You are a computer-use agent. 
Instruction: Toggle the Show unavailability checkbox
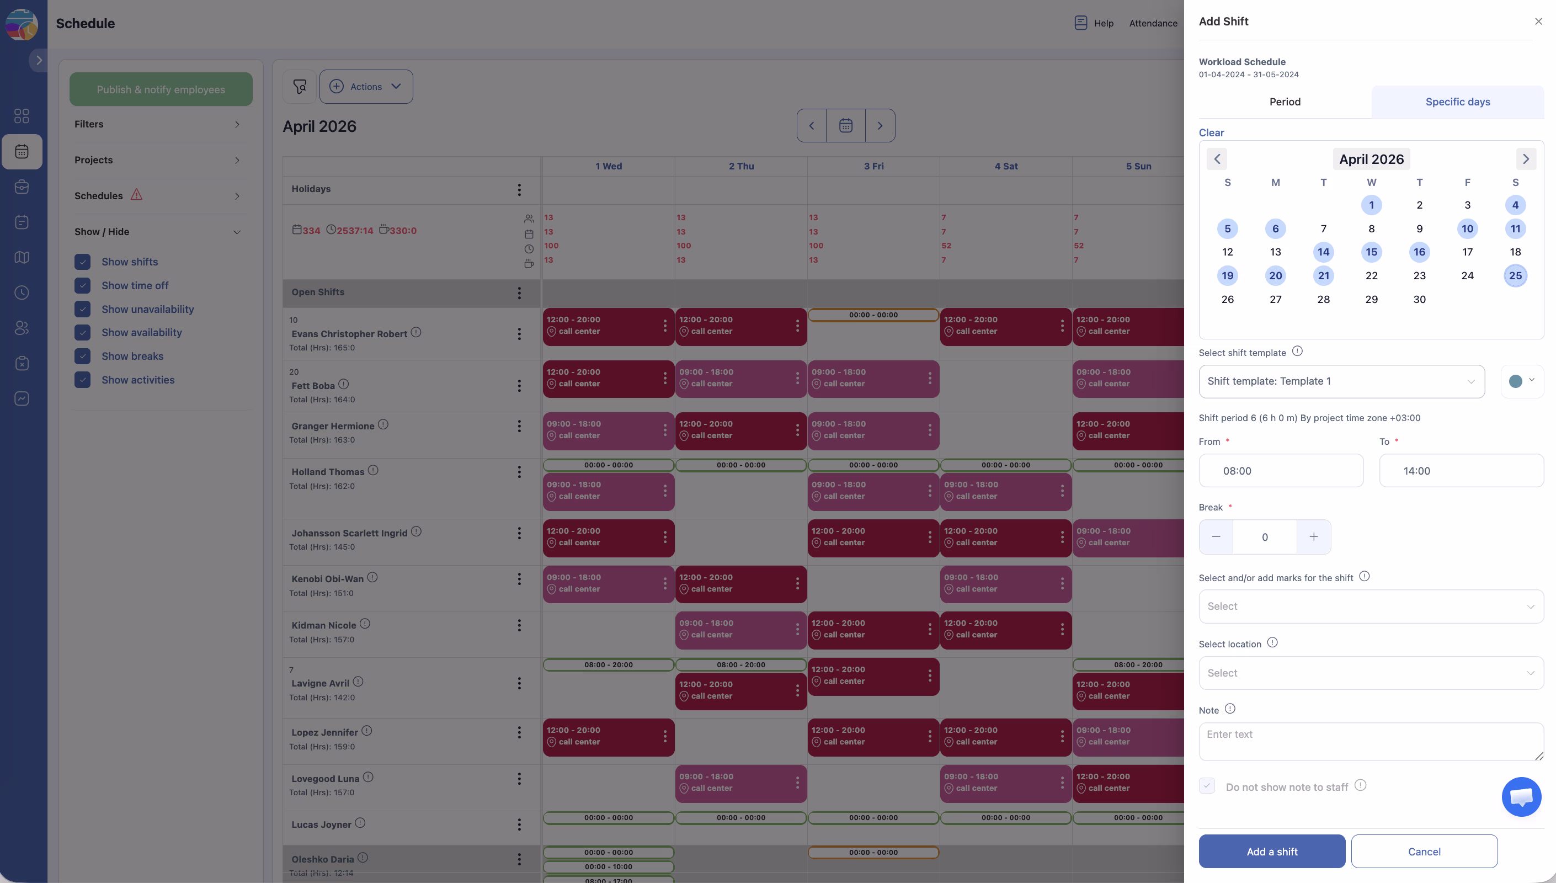tap(82, 309)
